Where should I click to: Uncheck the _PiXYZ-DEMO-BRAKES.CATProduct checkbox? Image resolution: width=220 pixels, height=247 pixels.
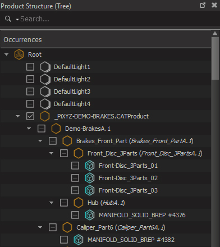click(30, 116)
